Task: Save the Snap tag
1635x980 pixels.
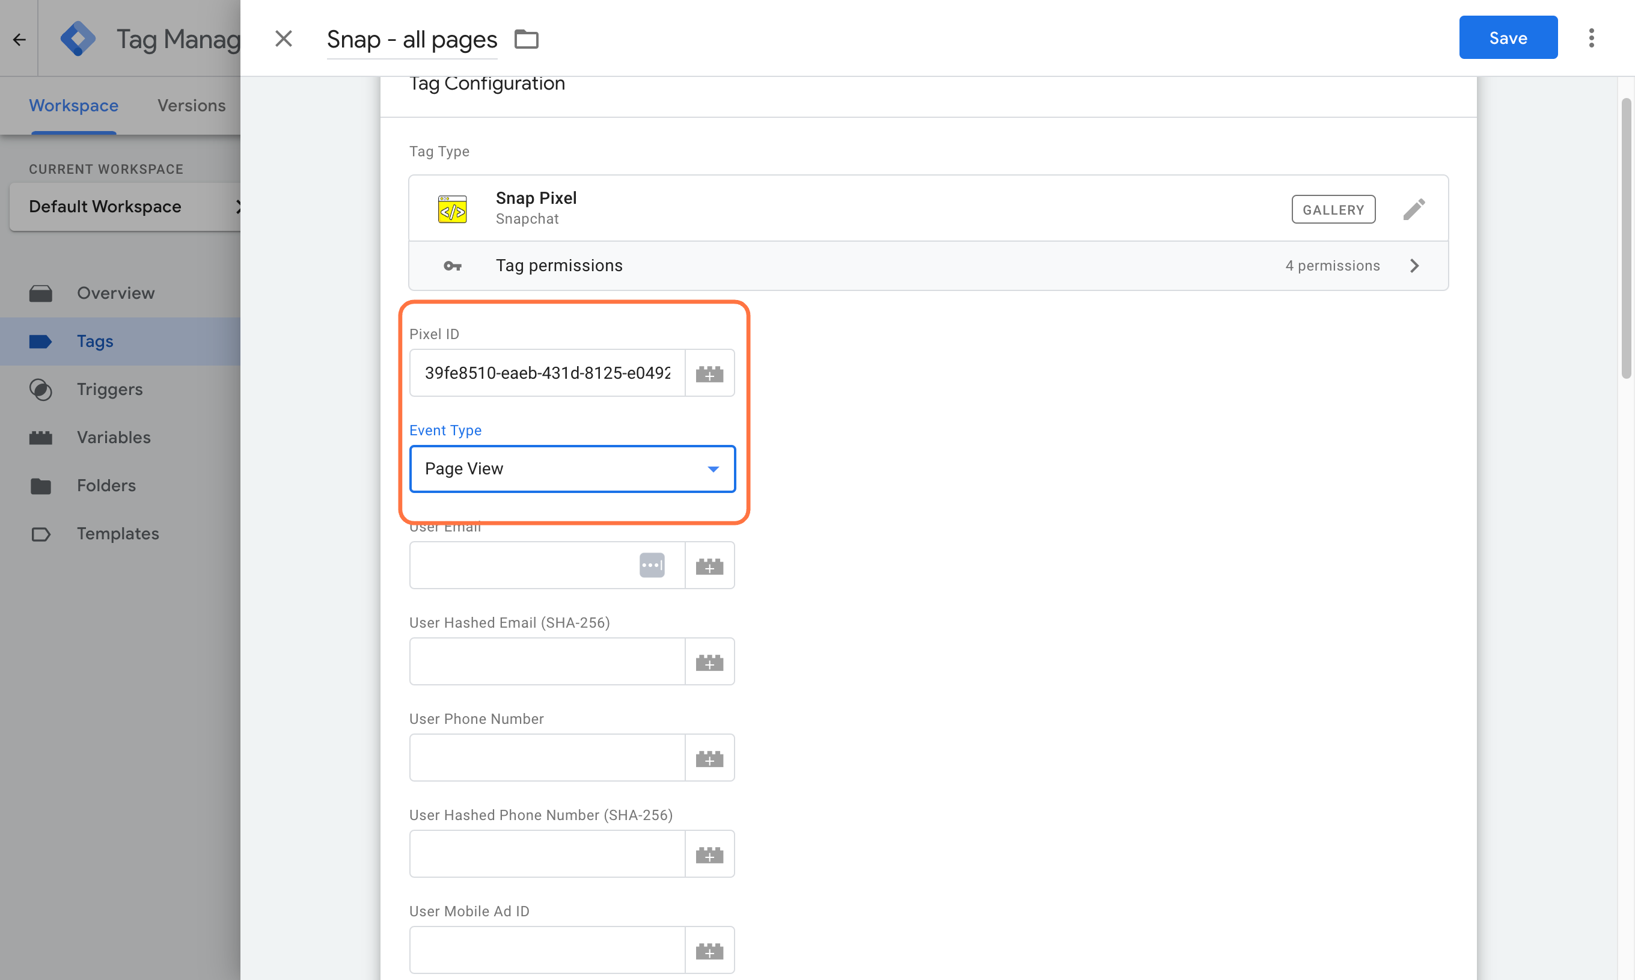Action: [x=1508, y=38]
